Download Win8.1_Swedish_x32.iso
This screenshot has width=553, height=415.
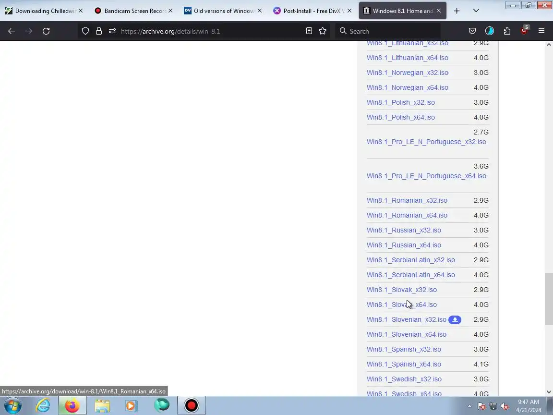pos(404,379)
